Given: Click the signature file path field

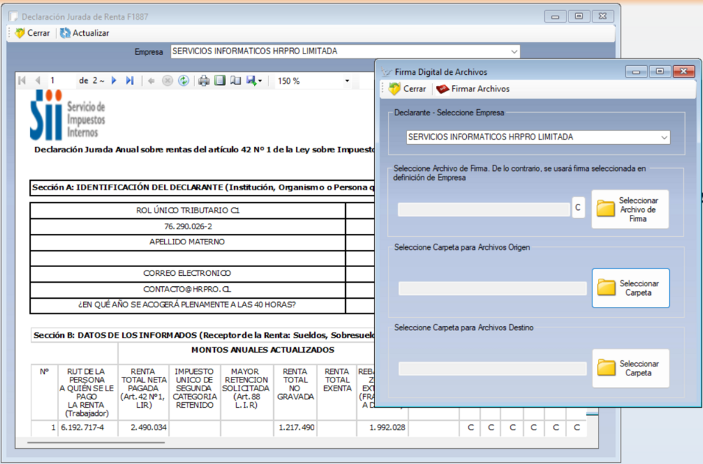Looking at the screenshot, I should click(484, 209).
